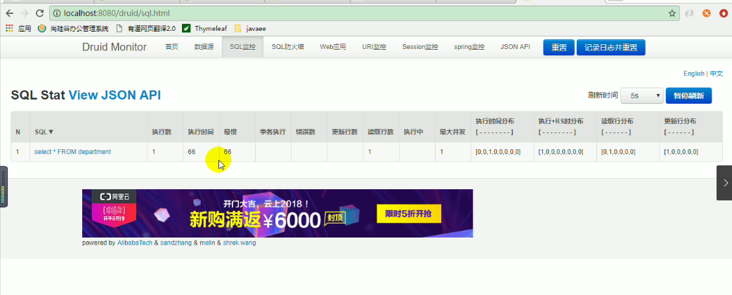This screenshot has width=732, height=295.
Task: Open the JSON API tab
Action: coord(516,47)
